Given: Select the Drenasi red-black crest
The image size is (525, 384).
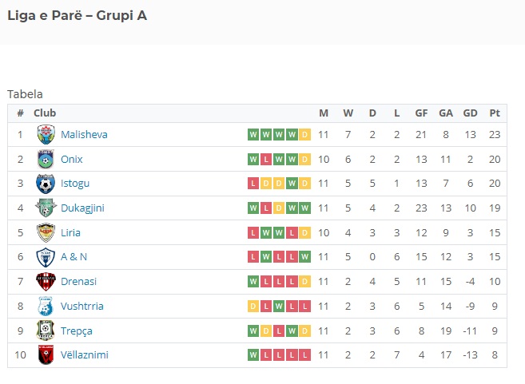Looking at the screenshot, I should pyautogui.click(x=46, y=282).
